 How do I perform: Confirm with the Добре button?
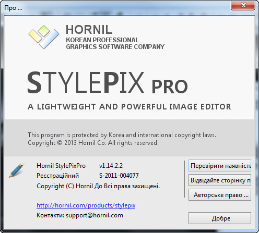click(220, 218)
